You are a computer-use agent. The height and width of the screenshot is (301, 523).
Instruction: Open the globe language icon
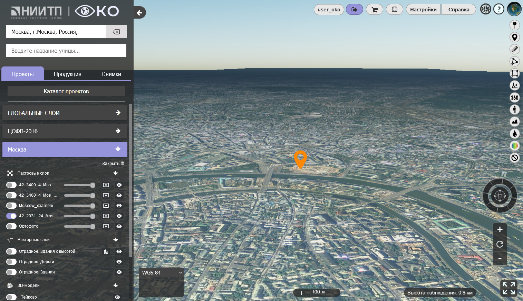[485, 9]
